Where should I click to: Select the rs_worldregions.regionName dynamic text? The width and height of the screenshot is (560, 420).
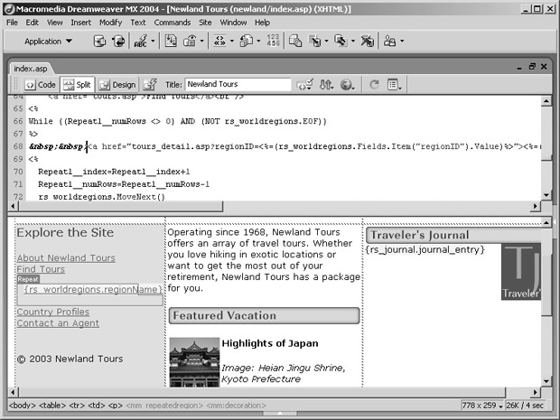pyautogui.click(x=93, y=289)
